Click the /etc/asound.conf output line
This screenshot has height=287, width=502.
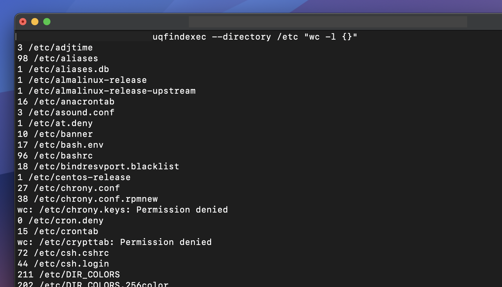(x=66, y=113)
